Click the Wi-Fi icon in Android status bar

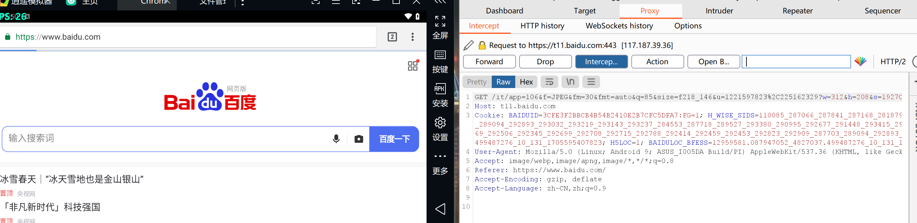point(408,16)
